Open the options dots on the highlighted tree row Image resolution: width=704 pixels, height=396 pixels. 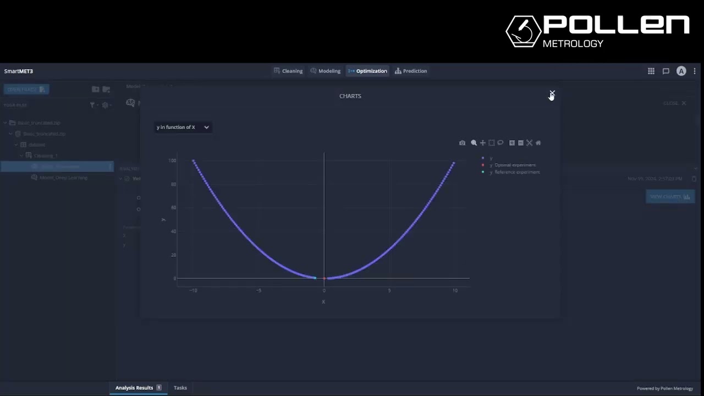(110, 167)
